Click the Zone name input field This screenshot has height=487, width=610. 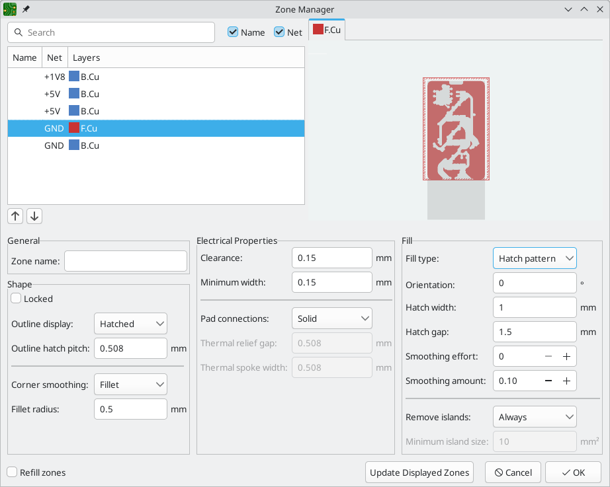click(x=126, y=261)
